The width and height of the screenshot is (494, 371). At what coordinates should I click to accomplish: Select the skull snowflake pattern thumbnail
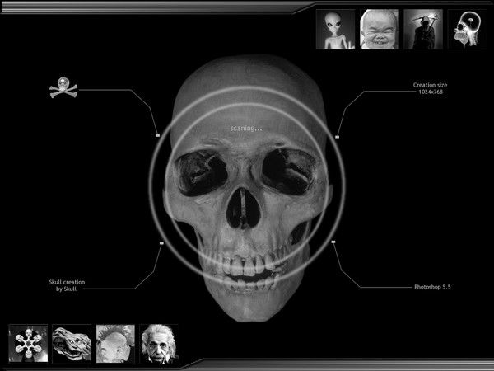tap(28, 343)
